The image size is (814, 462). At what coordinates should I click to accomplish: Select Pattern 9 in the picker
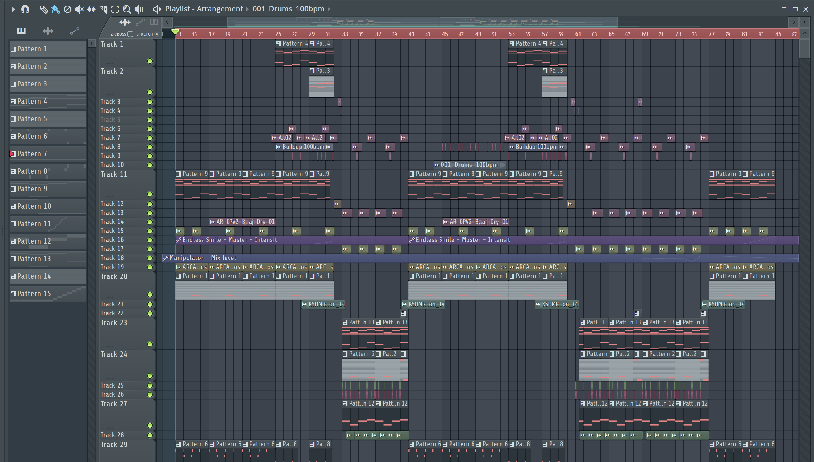pos(48,189)
